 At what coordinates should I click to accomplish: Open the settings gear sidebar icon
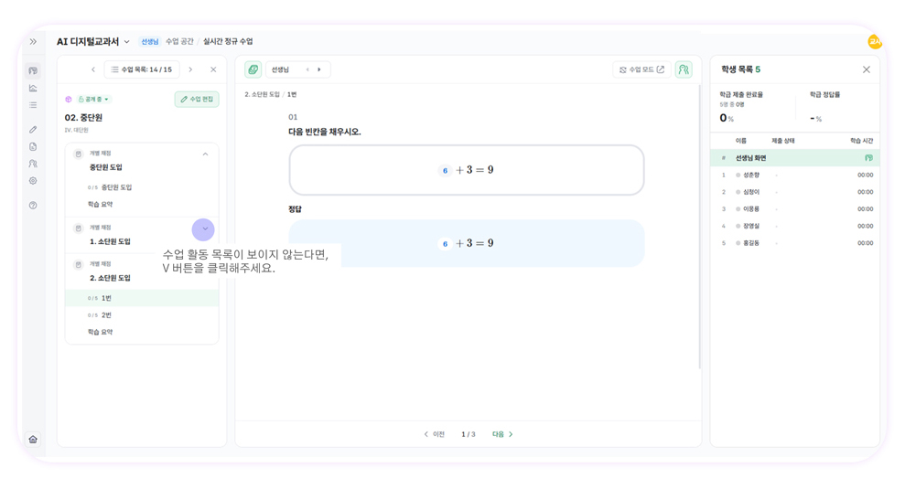[x=33, y=180]
